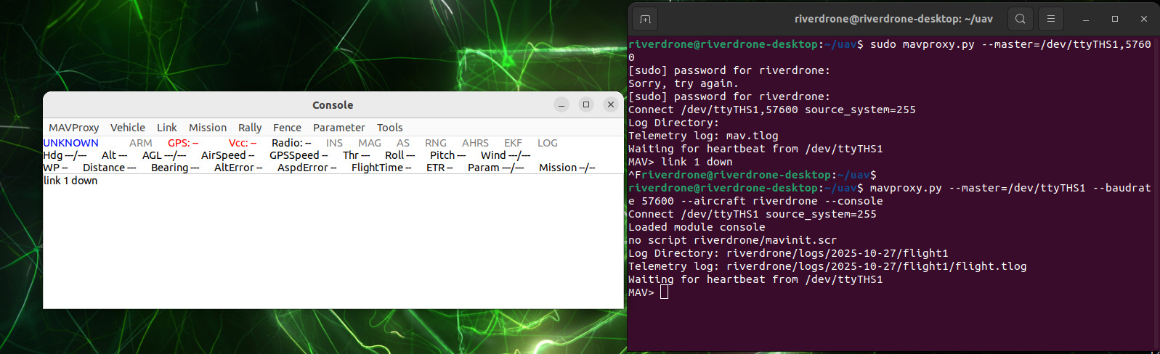Maximize the Console window
1160x354 pixels.
(586, 104)
